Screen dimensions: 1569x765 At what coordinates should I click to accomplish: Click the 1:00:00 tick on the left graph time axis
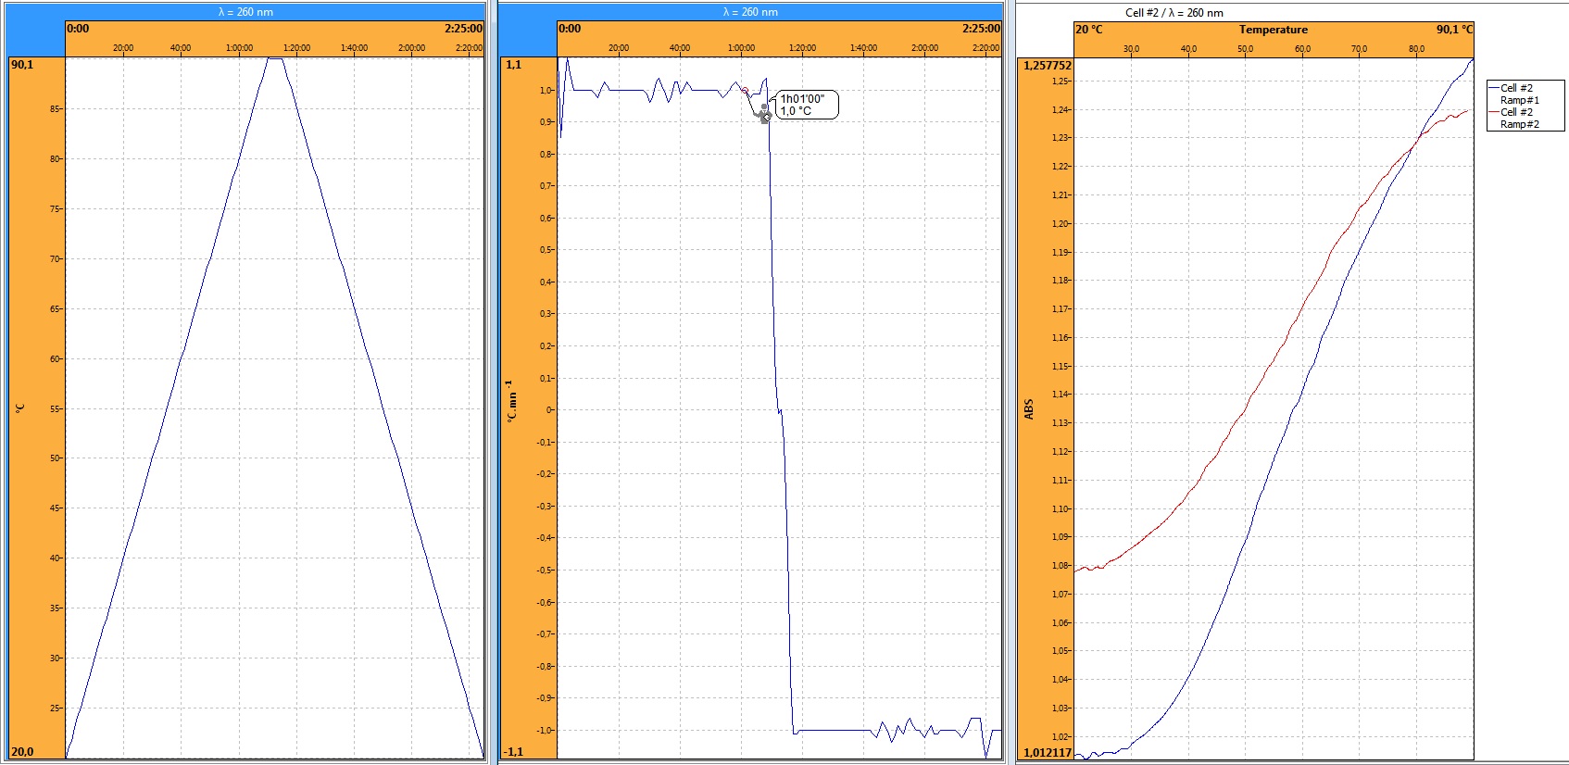pyautogui.click(x=239, y=48)
